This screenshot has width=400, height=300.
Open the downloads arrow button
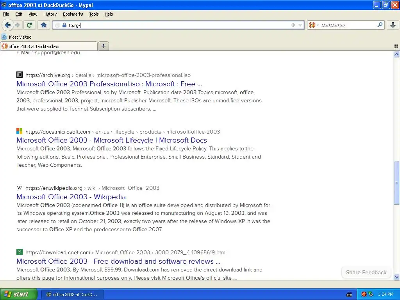pyautogui.click(x=393, y=25)
